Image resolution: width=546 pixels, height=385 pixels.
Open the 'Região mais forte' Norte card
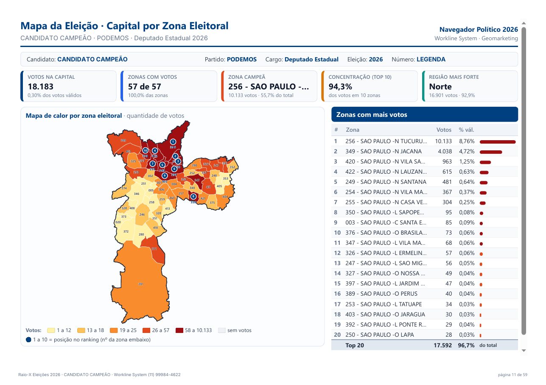tap(470, 86)
